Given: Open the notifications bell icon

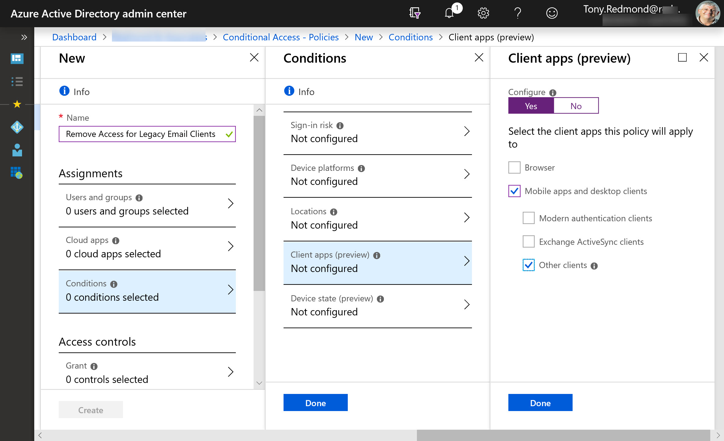Looking at the screenshot, I should click(x=449, y=13).
